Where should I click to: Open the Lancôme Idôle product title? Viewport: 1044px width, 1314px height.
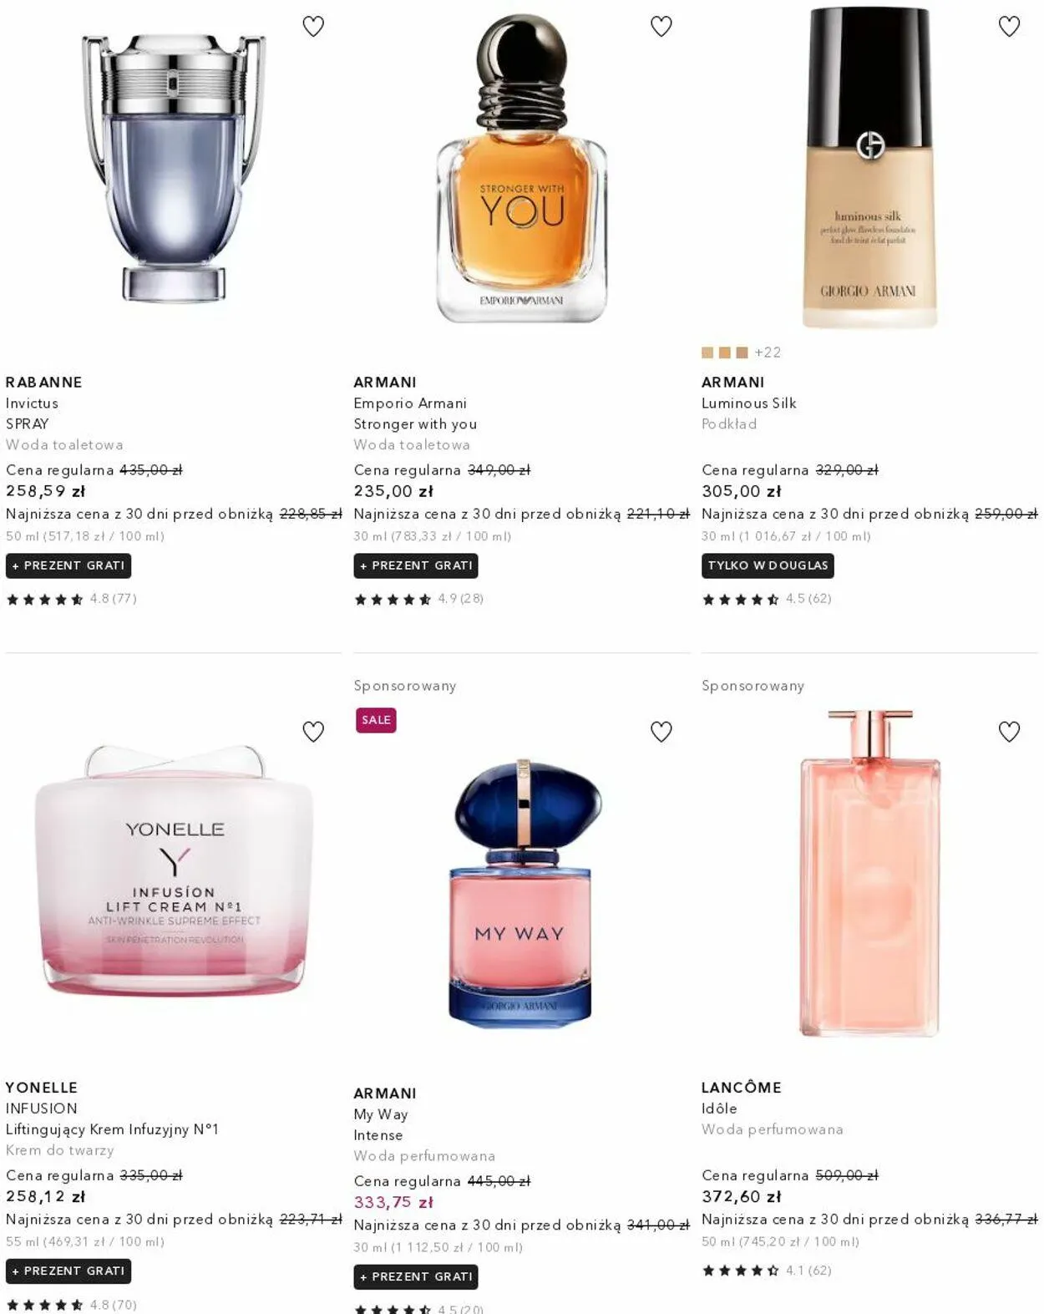719,1109
